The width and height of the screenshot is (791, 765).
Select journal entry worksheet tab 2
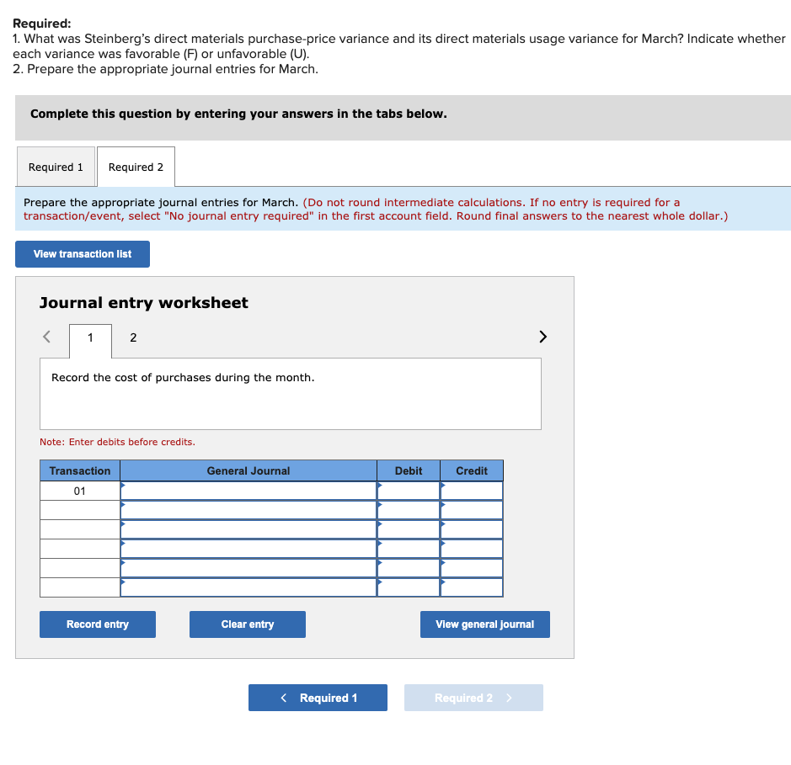(x=133, y=338)
